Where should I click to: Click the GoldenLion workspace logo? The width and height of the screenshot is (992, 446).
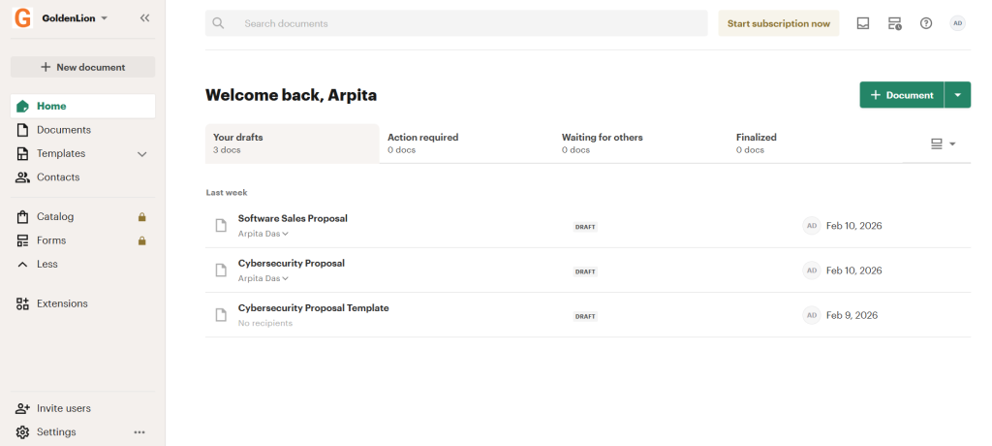pyautogui.click(x=22, y=18)
